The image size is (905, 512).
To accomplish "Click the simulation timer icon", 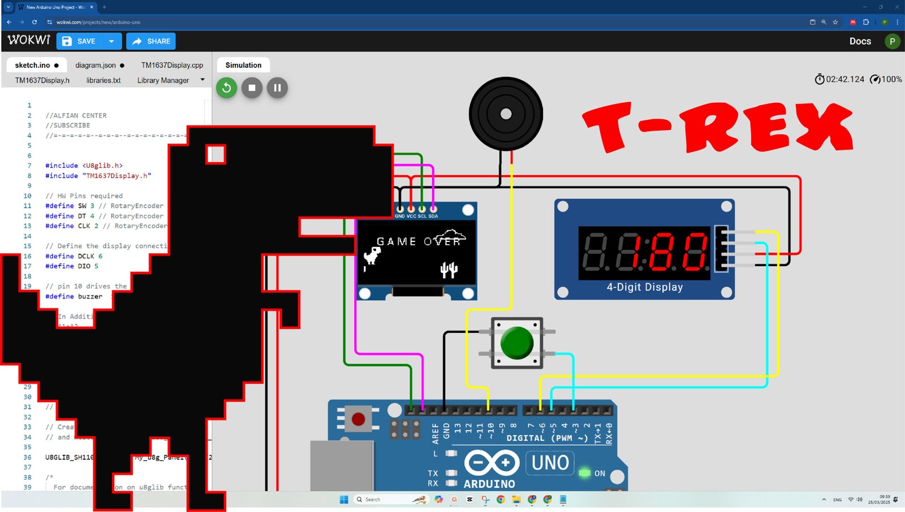I will click(x=820, y=79).
